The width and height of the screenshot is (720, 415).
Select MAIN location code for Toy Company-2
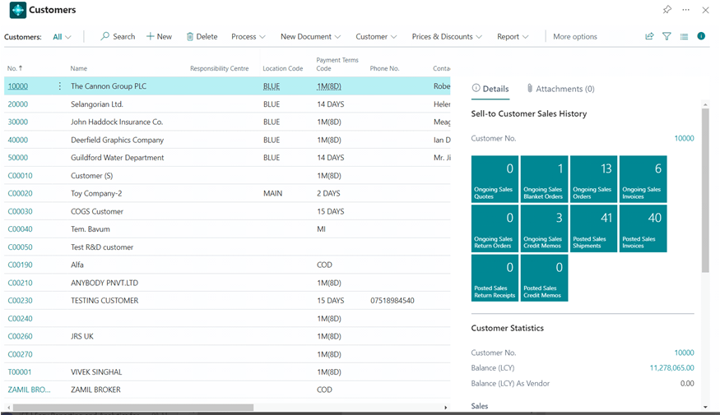pyautogui.click(x=272, y=193)
